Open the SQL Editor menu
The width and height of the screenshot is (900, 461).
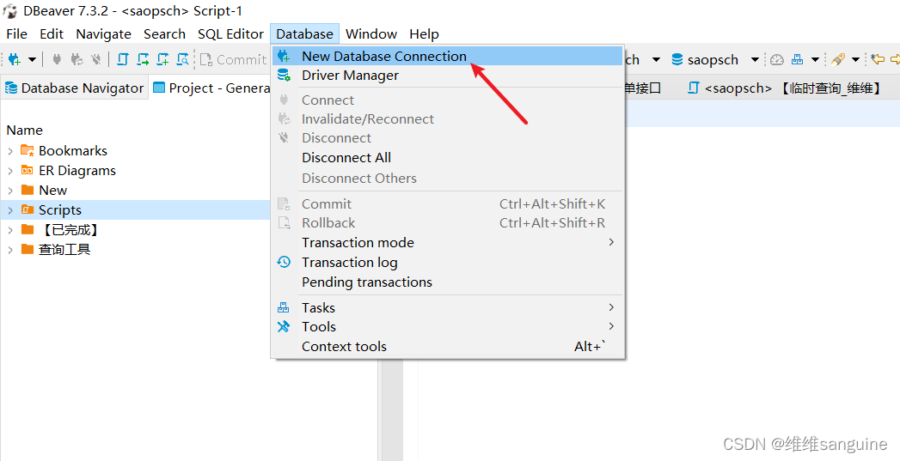(230, 33)
